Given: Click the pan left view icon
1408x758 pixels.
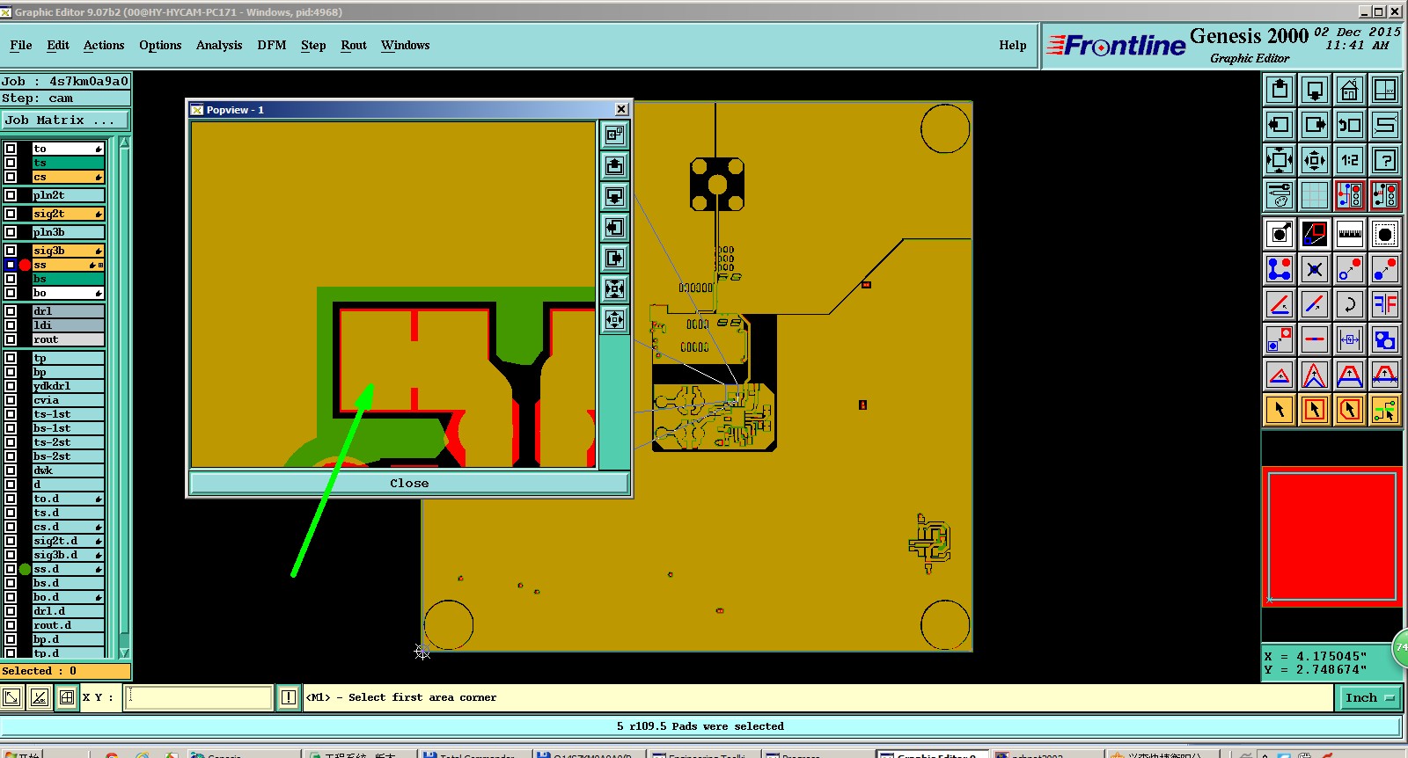Looking at the screenshot, I should (x=1280, y=125).
